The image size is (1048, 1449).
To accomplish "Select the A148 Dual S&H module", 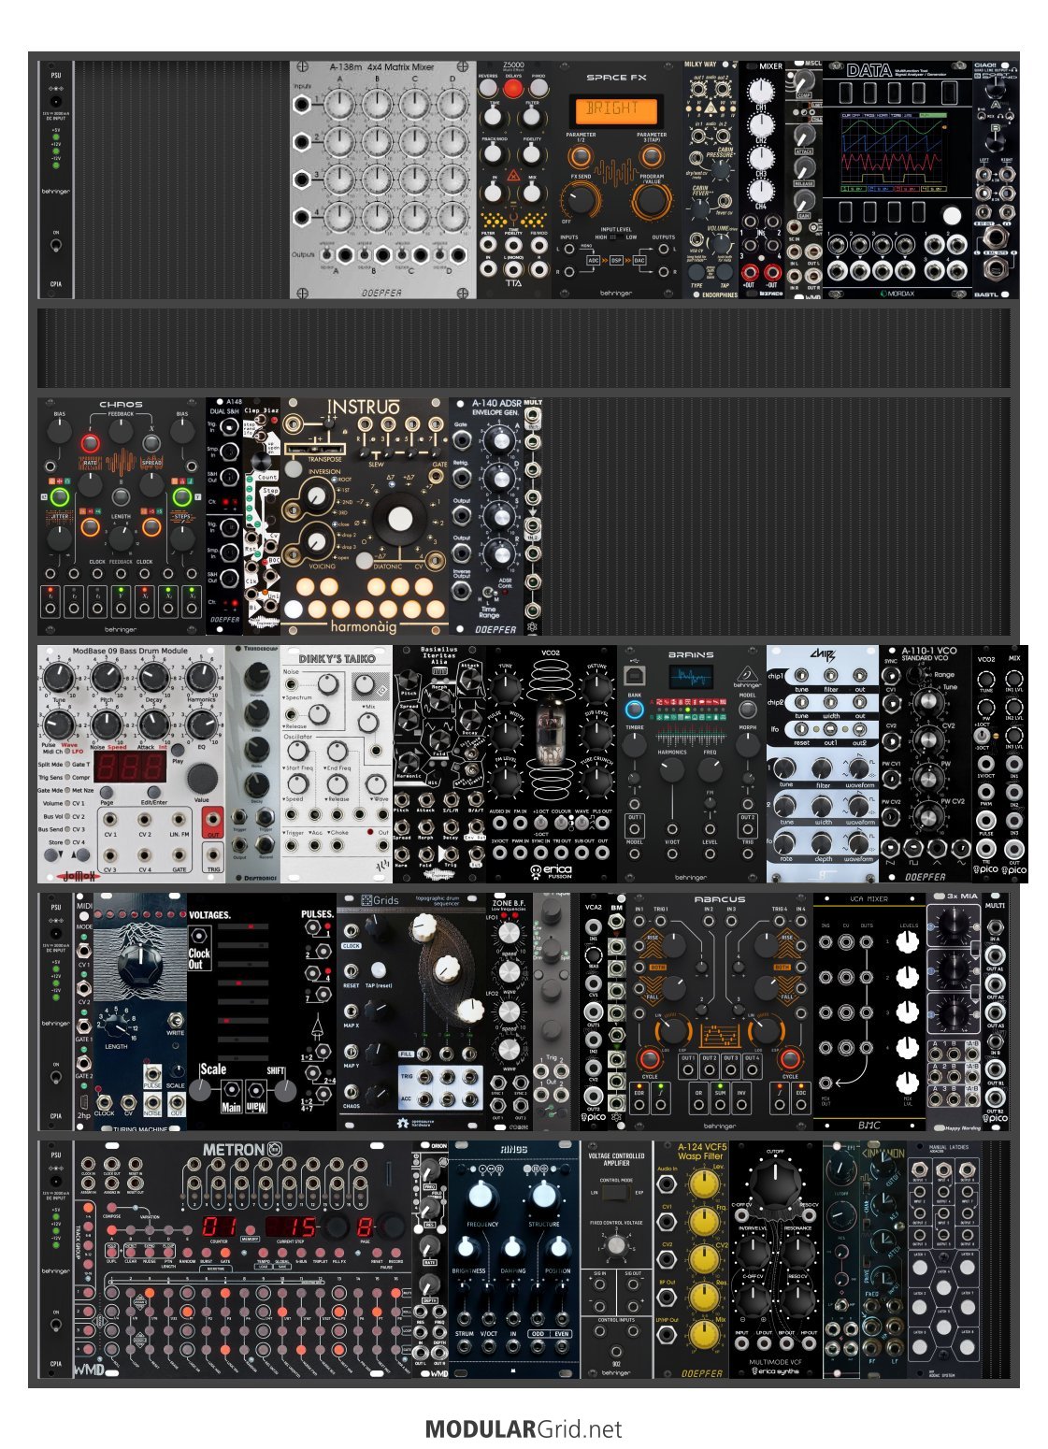I will click(x=224, y=516).
